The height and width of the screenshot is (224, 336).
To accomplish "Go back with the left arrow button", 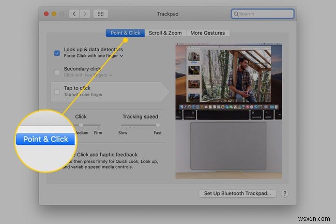I will (74, 14).
